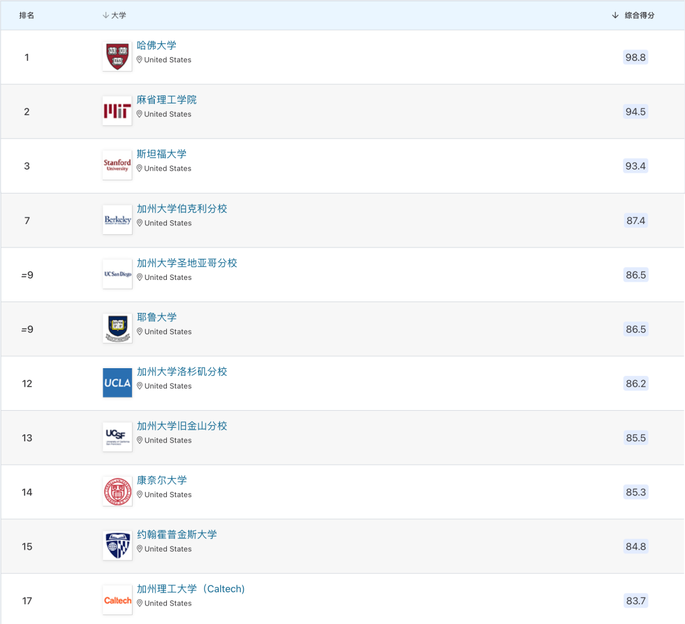Click rank number 2 for 麻省理工学院
This screenshot has width=685, height=624.
point(27,112)
